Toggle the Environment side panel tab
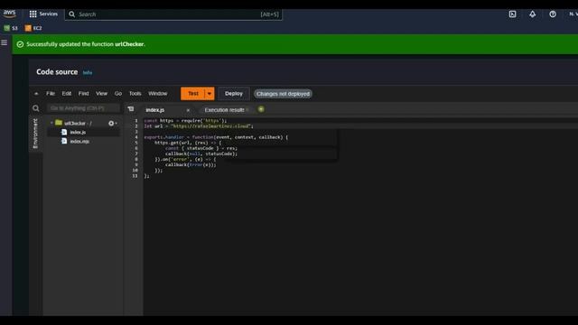 [35, 134]
